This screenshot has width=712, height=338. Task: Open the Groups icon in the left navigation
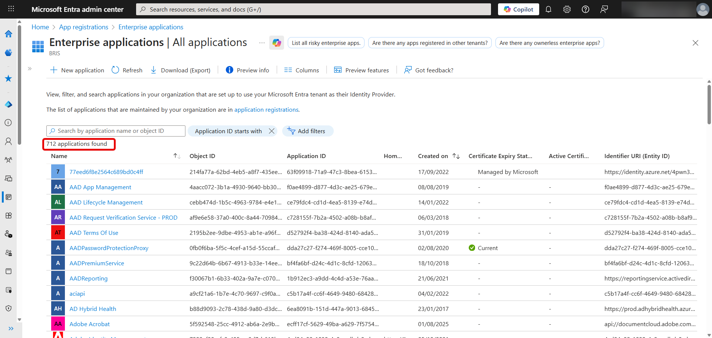tap(8, 160)
